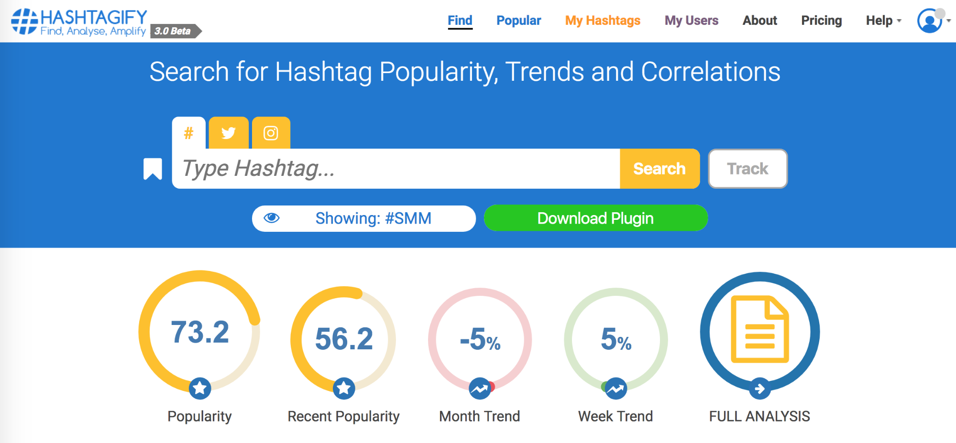Screen dimensions: 956x443
Task: Click the Hashtagify logo
Action: (x=79, y=22)
